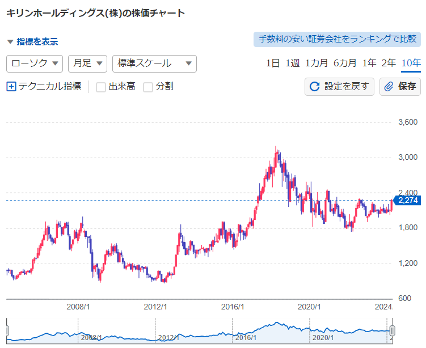Click the 2020/1 label on main x-axis
Viewport: 426px width, 348px height.
click(309, 307)
